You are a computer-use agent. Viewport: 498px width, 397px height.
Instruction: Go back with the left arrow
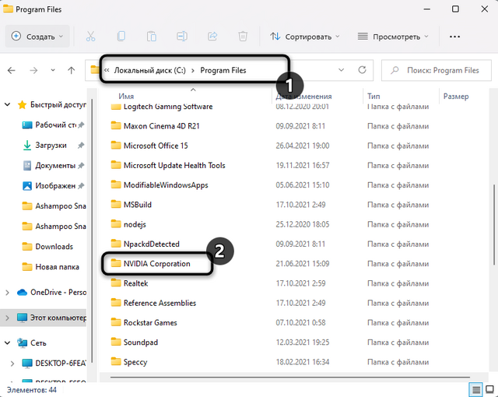tap(12, 70)
